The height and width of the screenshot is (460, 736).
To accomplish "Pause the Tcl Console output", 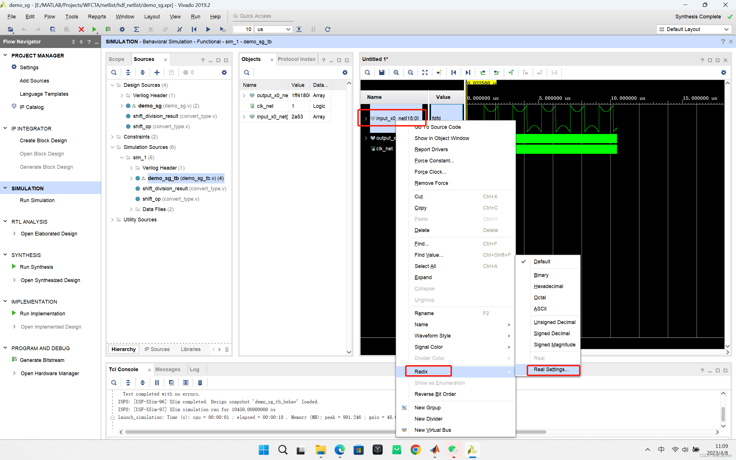I will 157,383.
